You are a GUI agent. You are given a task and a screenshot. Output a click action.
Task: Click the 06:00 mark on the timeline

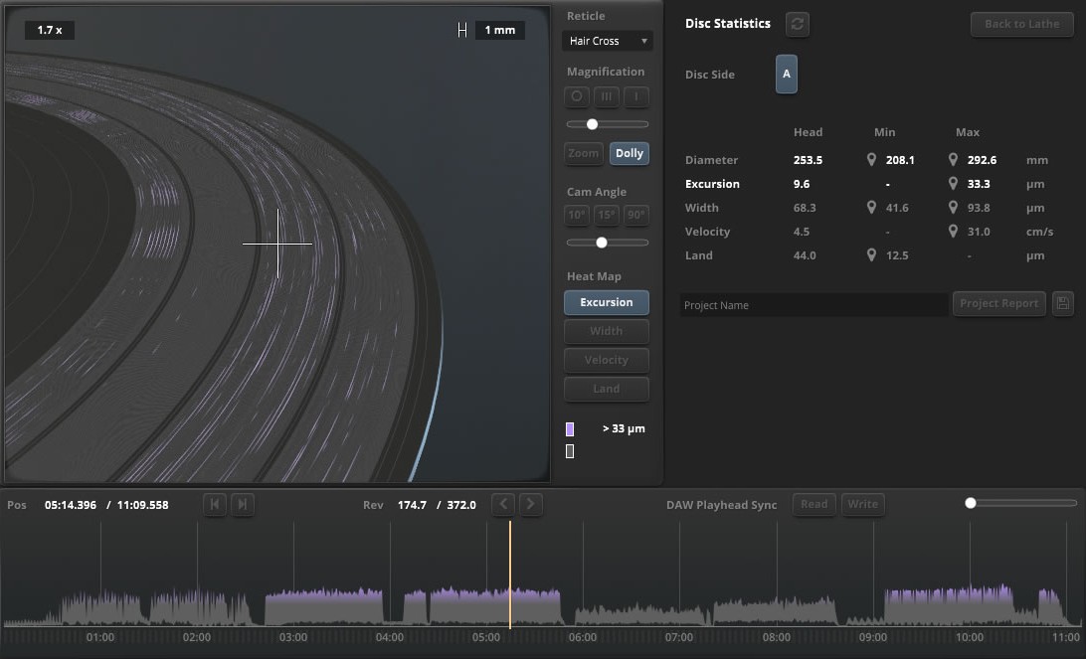click(583, 637)
